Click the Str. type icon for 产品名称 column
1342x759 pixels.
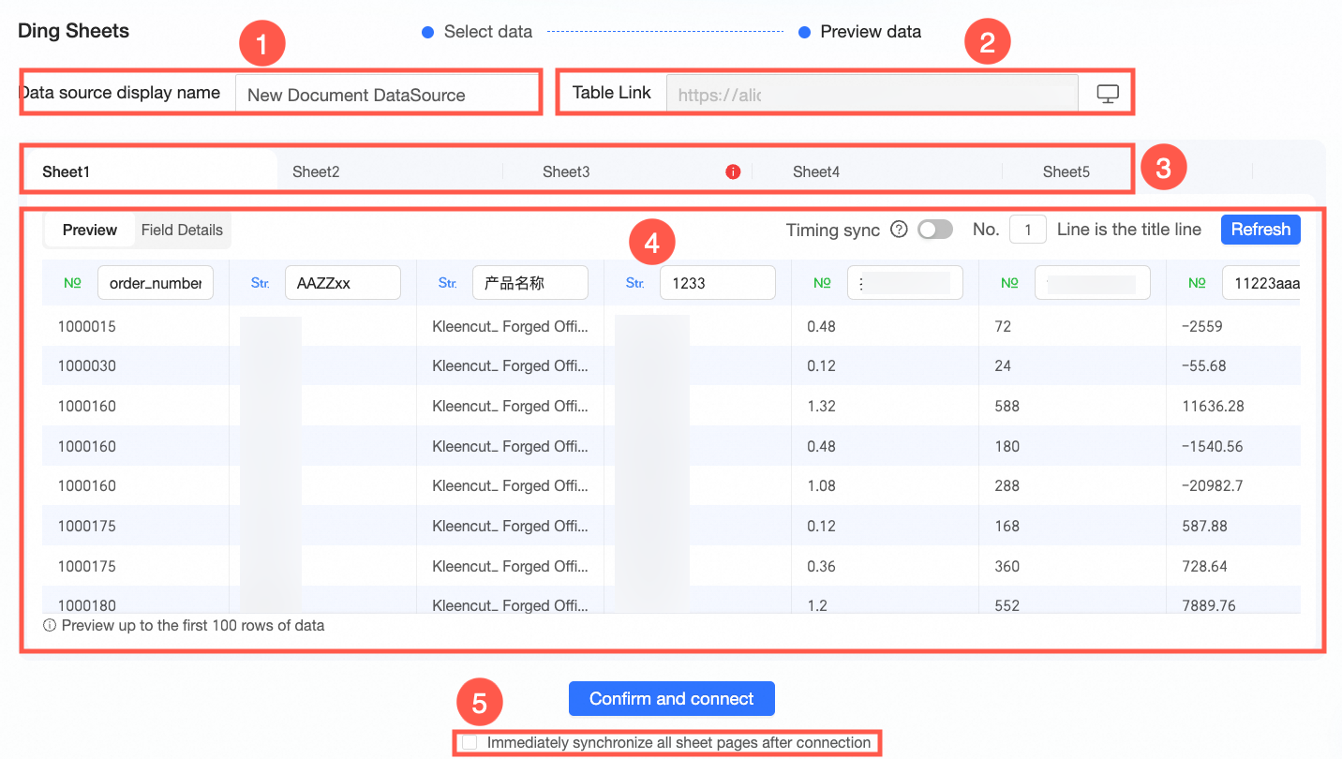448,282
